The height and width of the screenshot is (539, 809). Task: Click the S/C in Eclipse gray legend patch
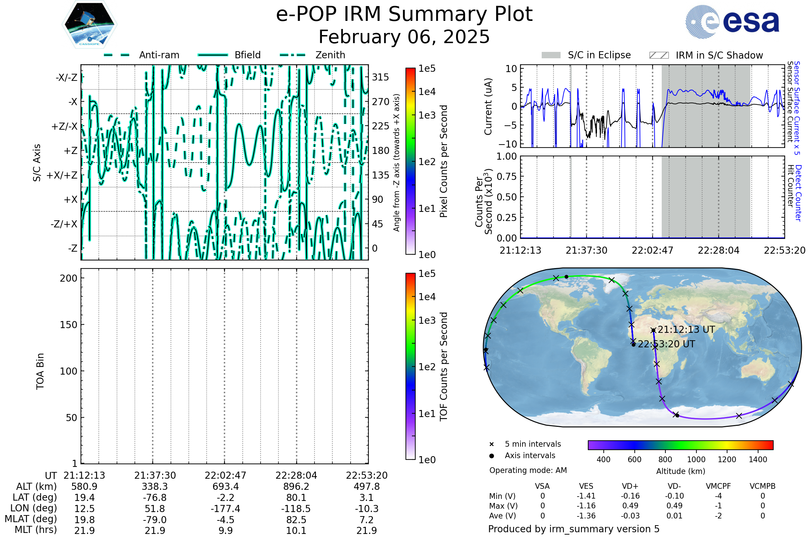[x=551, y=55]
